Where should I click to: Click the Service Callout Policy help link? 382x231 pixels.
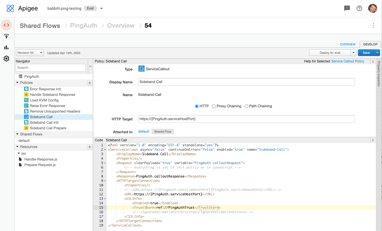click(x=348, y=61)
